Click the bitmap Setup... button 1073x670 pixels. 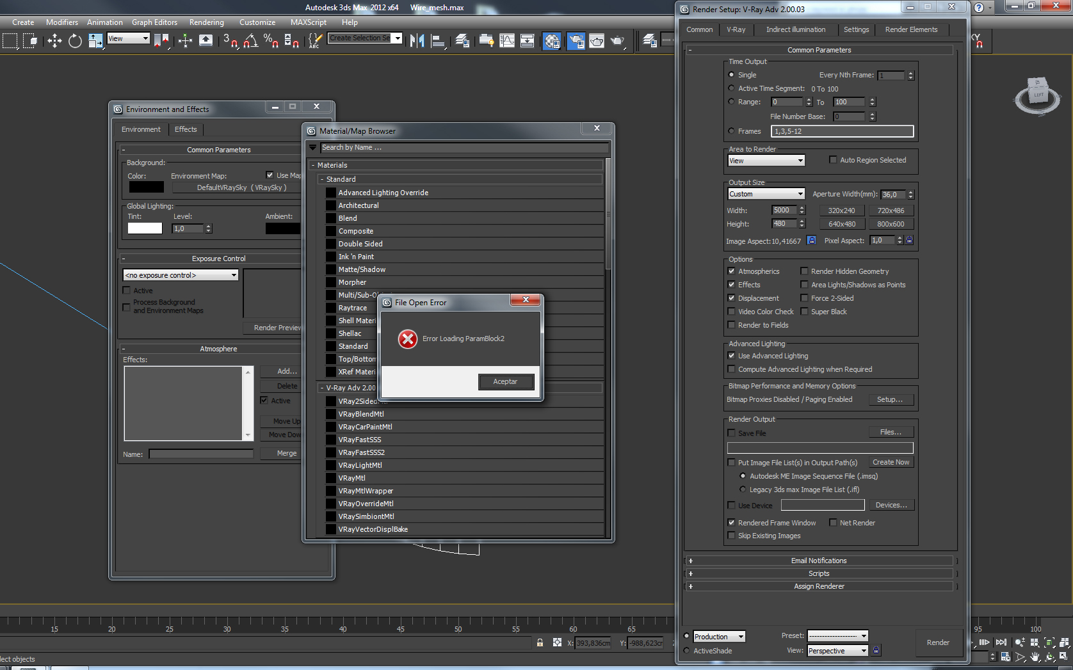(x=891, y=399)
